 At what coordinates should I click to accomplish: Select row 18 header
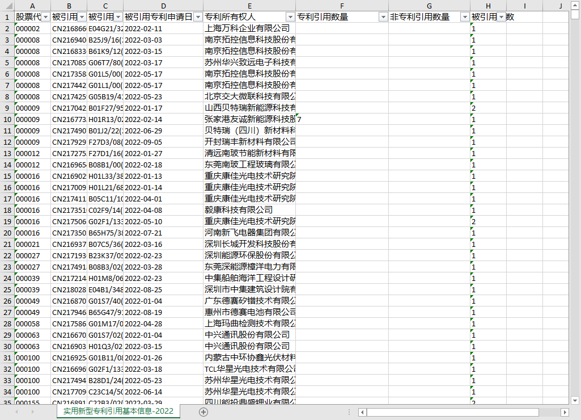(7, 211)
